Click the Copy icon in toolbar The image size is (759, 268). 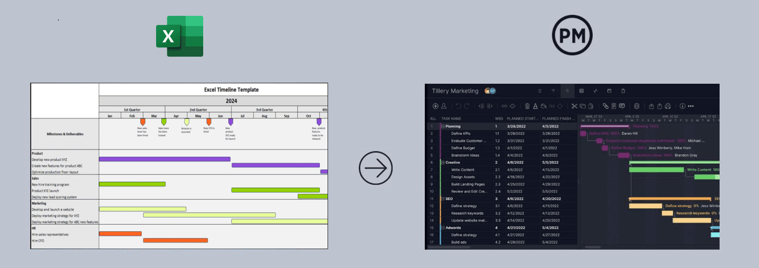coord(582,106)
